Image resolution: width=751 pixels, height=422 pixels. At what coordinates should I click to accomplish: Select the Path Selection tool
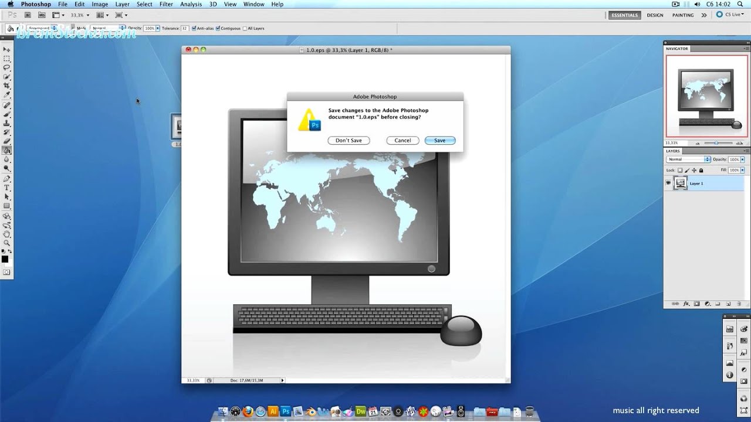(7, 197)
